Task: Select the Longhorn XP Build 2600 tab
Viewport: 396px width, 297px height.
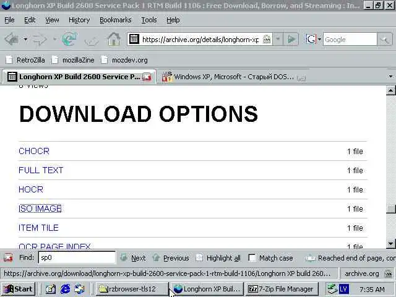Action: [79, 77]
